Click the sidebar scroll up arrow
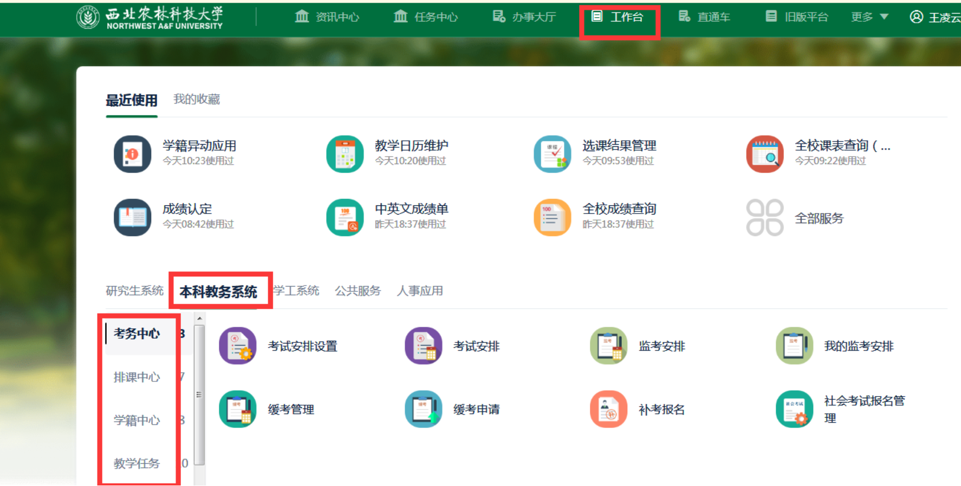Image resolution: width=961 pixels, height=486 pixels. [199, 319]
